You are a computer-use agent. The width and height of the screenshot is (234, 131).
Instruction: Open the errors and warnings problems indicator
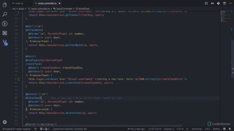pos(45,129)
